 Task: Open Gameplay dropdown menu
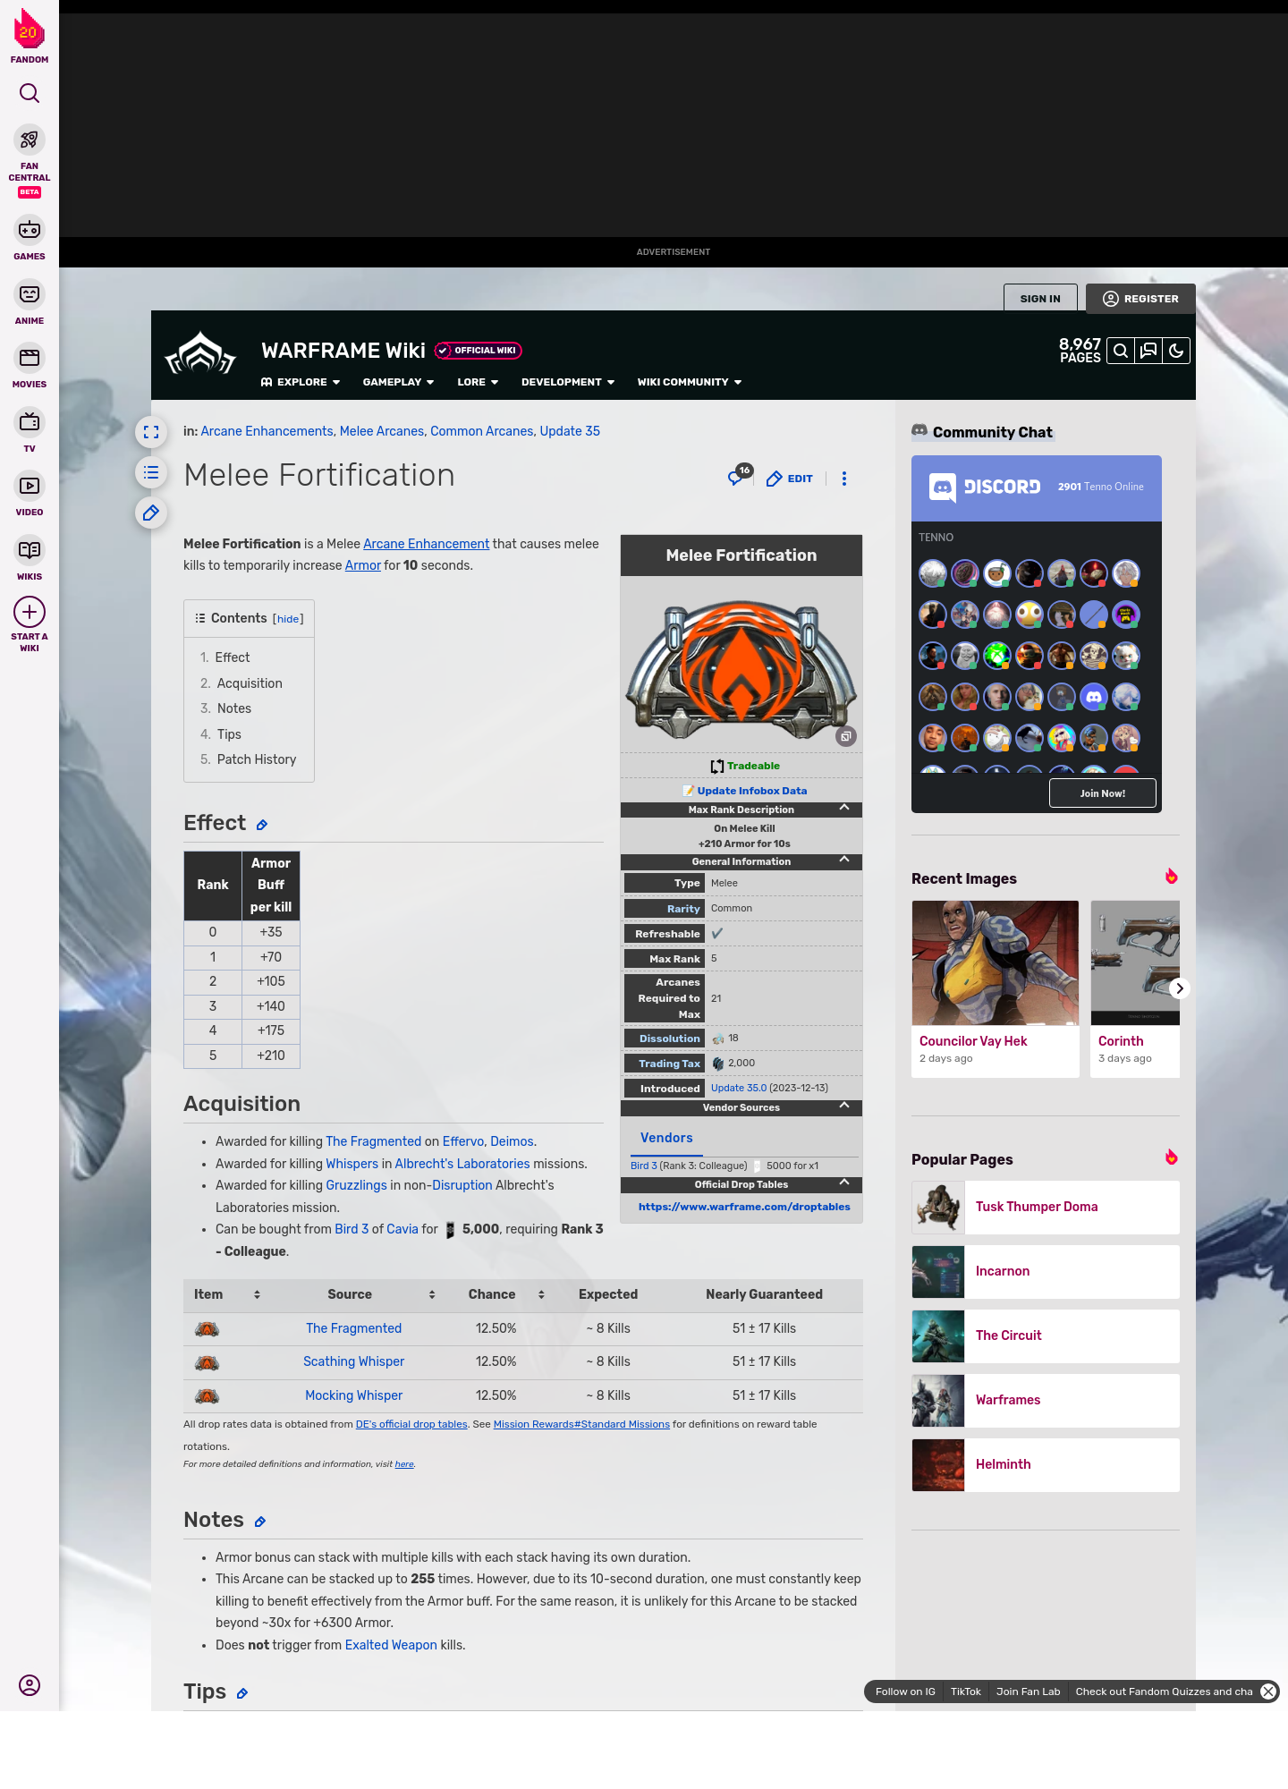click(398, 382)
